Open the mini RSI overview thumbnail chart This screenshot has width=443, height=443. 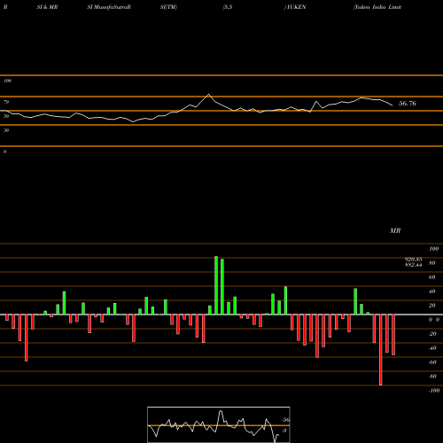(219, 424)
